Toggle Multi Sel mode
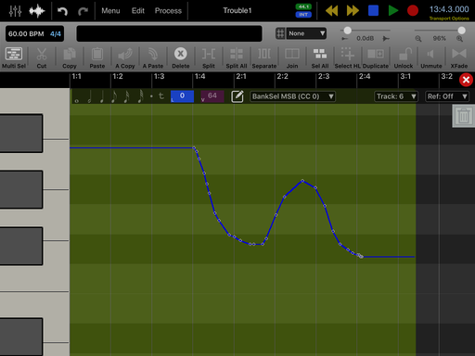Image resolution: width=475 pixels, height=356 pixels. coord(14,58)
